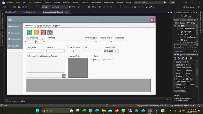
Task: Open Windows Start menu
Action: tap(37, 111)
